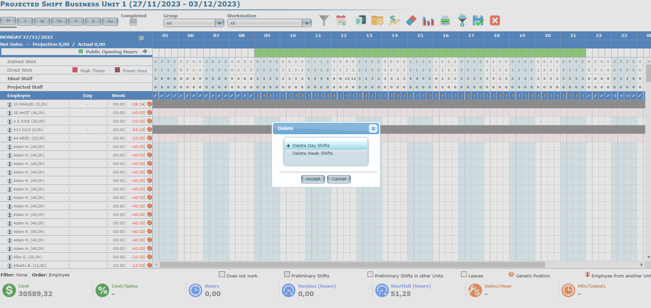Select Delete Day Shifts option
Image resolution: width=651 pixels, height=308 pixels.
point(326,145)
